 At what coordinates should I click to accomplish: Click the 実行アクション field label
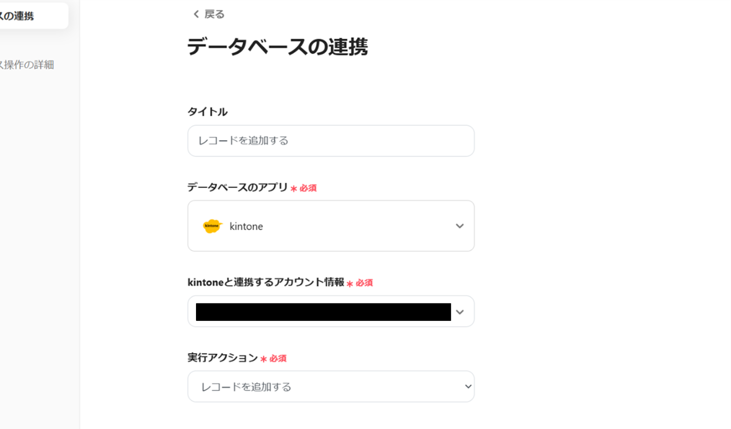click(222, 358)
